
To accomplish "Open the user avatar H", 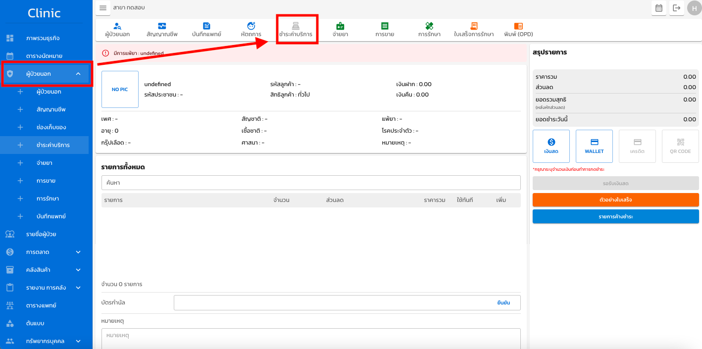I will click(x=694, y=8).
